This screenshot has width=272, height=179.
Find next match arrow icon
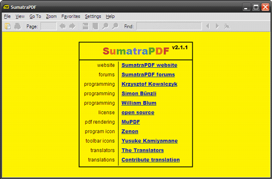click(217, 26)
